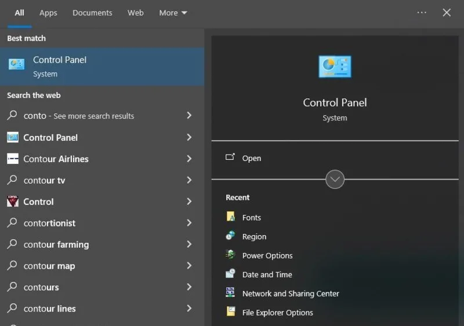This screenshot has height=326, width=464.
Task: Switch to the Documents tab
Action: pyautogui.click(x=92, y=13)
